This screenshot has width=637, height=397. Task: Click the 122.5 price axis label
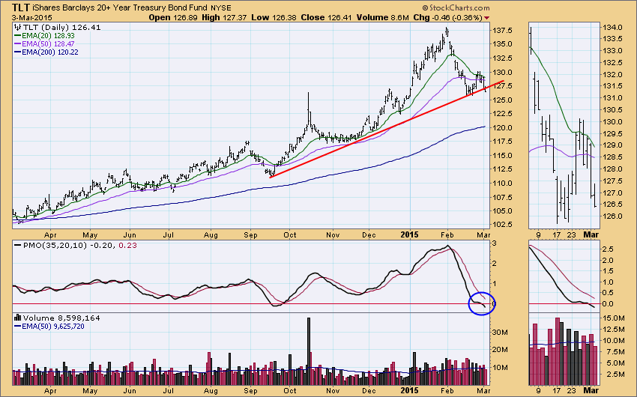tap(503, 113)
